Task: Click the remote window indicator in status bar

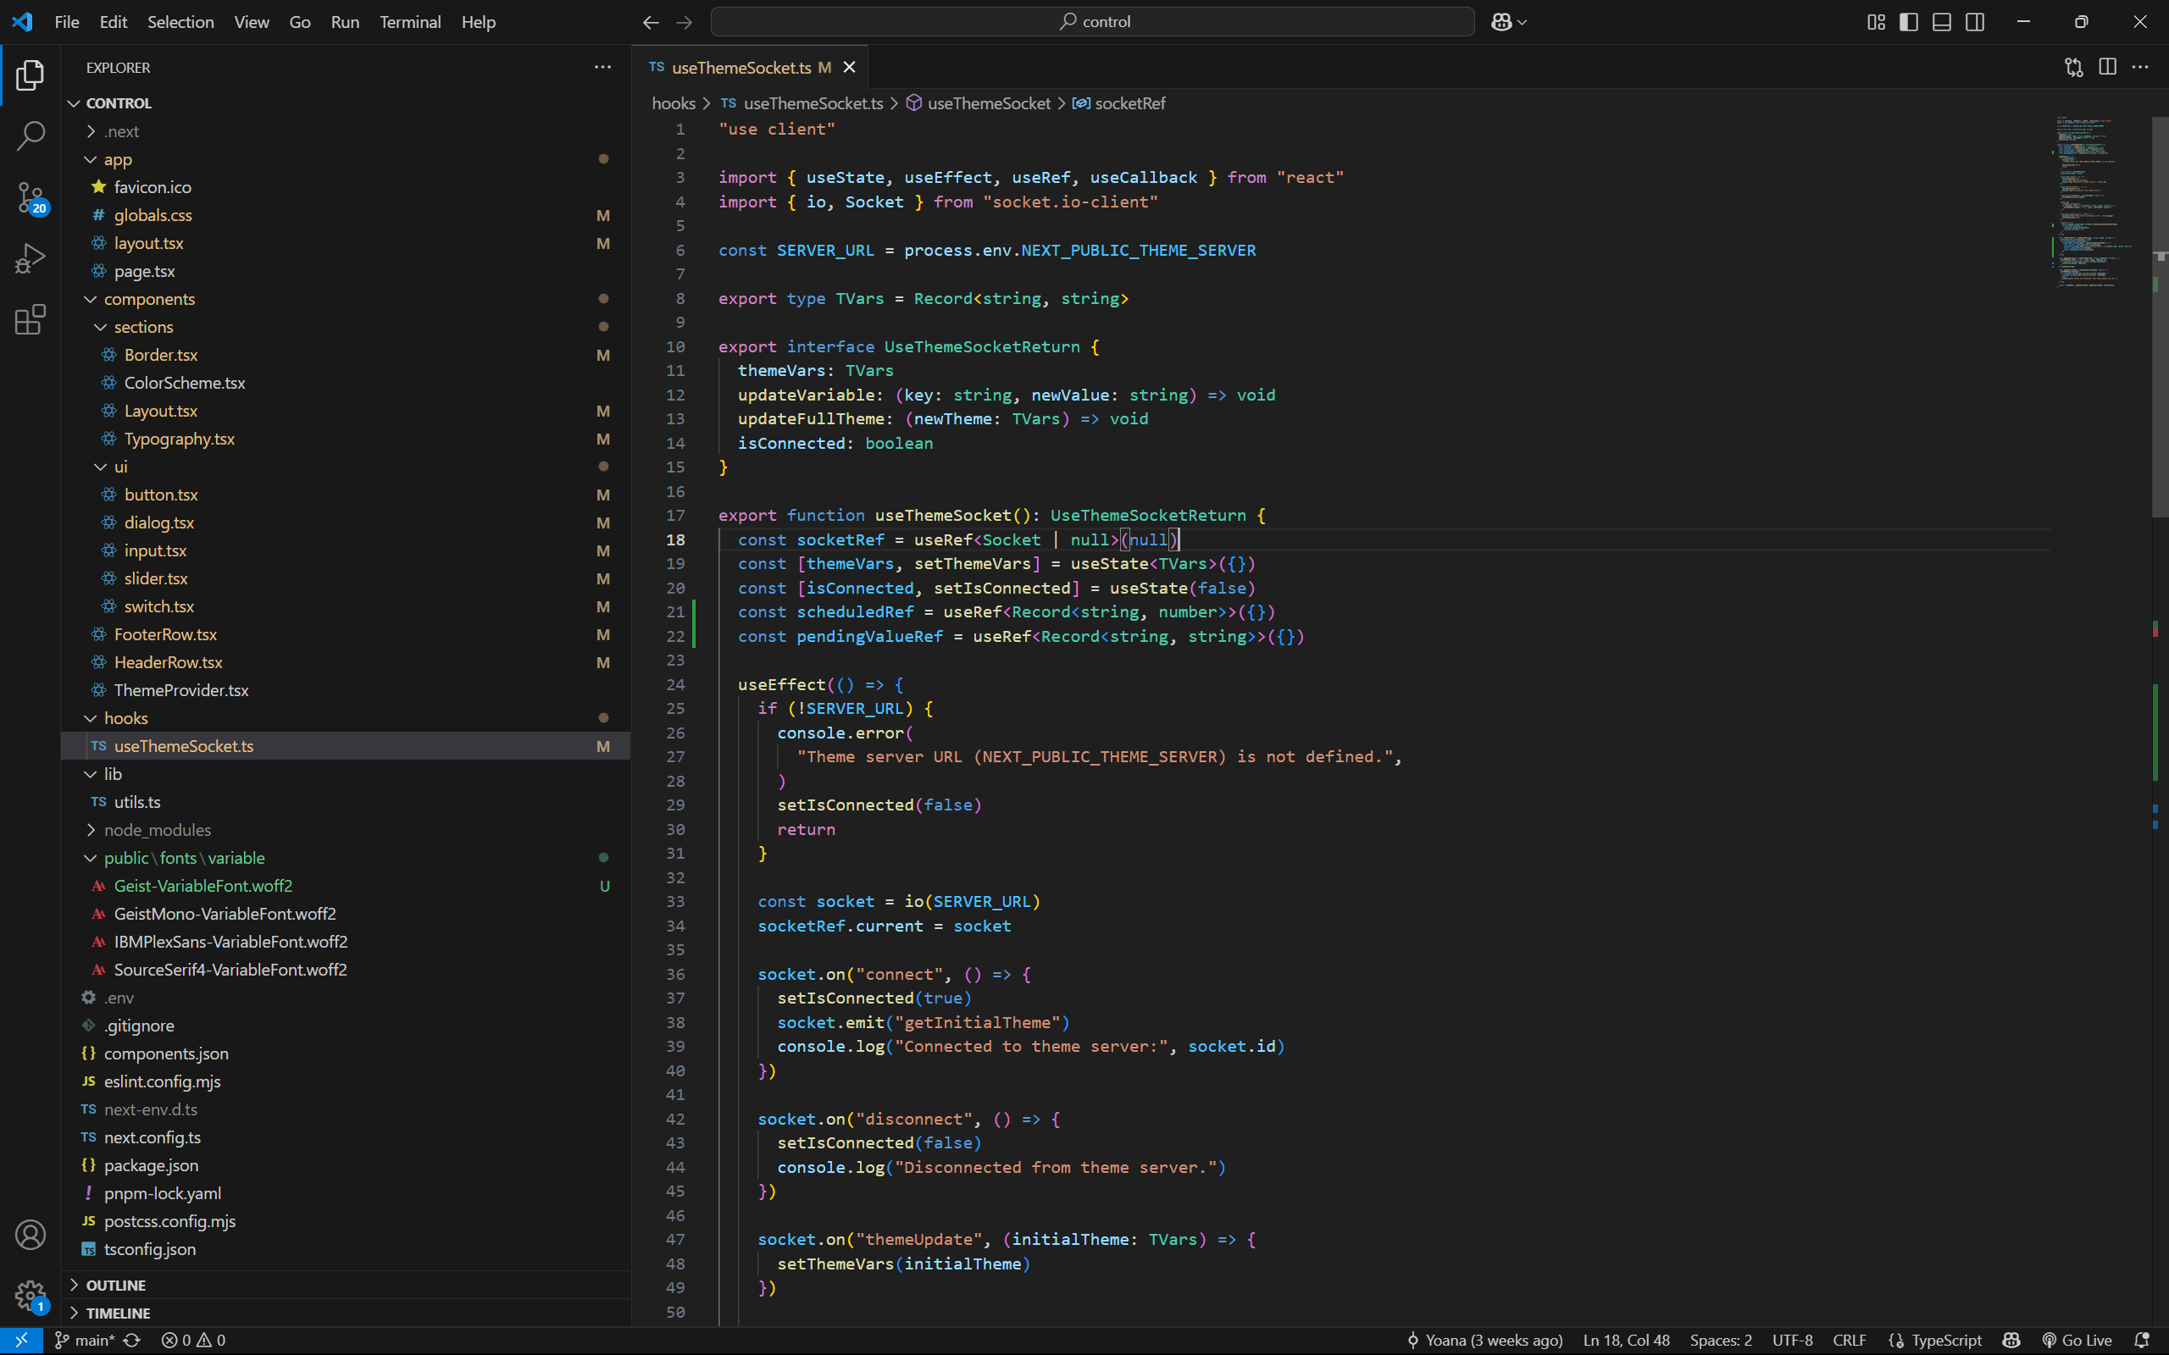Action: [x=20, y=1340]
